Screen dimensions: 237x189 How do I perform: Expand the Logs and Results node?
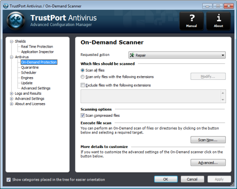tap(11, 93)
